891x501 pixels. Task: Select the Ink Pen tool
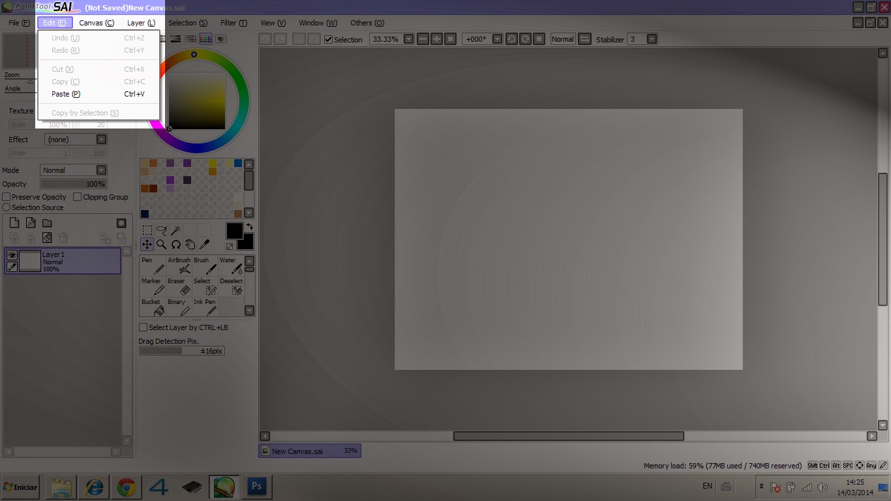pyautogui.click(x=204, y=306)
